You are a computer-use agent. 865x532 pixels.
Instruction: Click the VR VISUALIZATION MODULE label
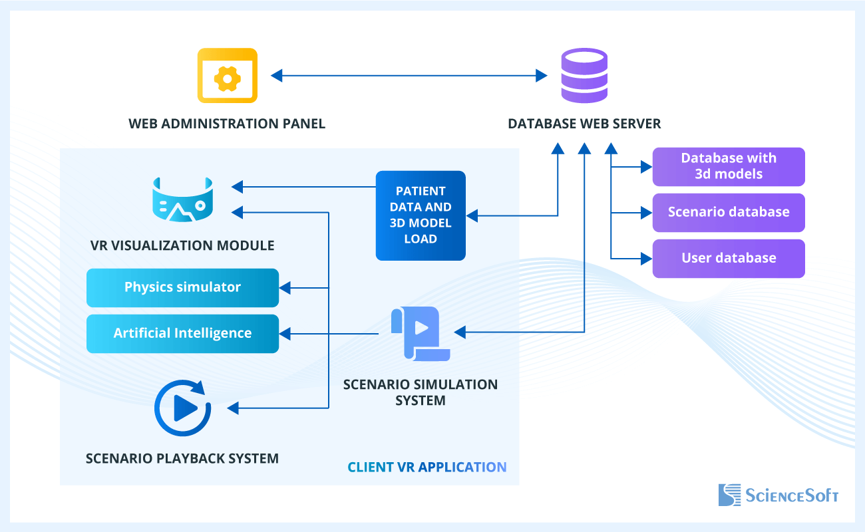click(182, 245)
